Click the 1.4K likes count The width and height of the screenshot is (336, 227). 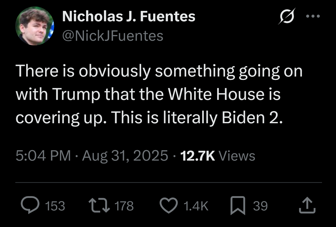(196, 206)
